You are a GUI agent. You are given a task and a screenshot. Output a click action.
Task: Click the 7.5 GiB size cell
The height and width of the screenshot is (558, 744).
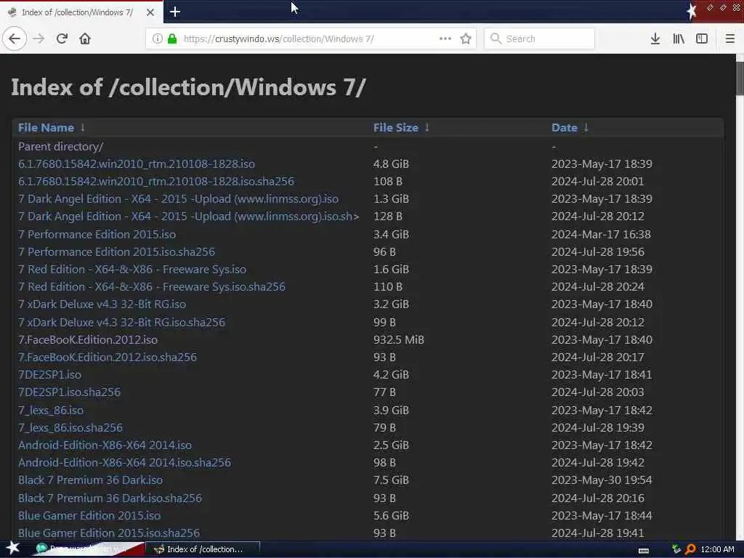tap(391, 480)
